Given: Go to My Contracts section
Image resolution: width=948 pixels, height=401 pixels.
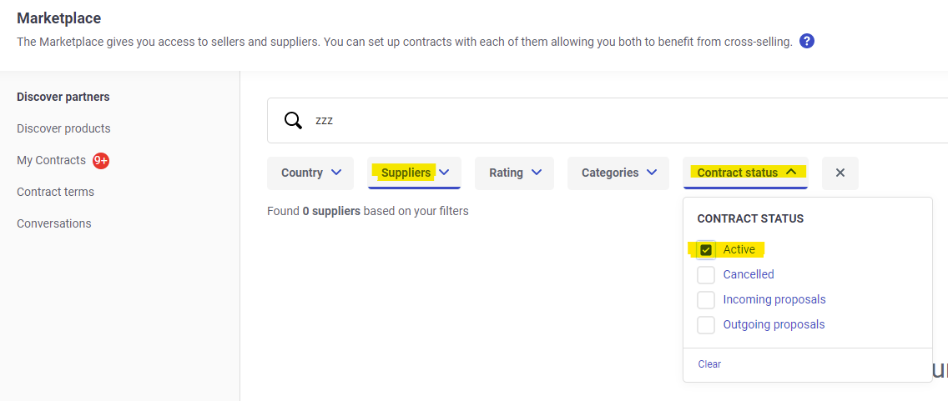Looking at the screenshot, I should [x=52, y=161].
